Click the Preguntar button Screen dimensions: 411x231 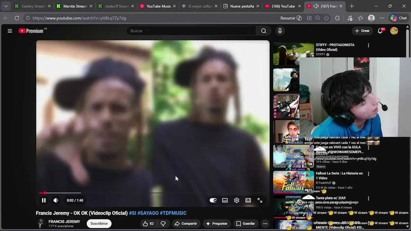click(216, 224)
